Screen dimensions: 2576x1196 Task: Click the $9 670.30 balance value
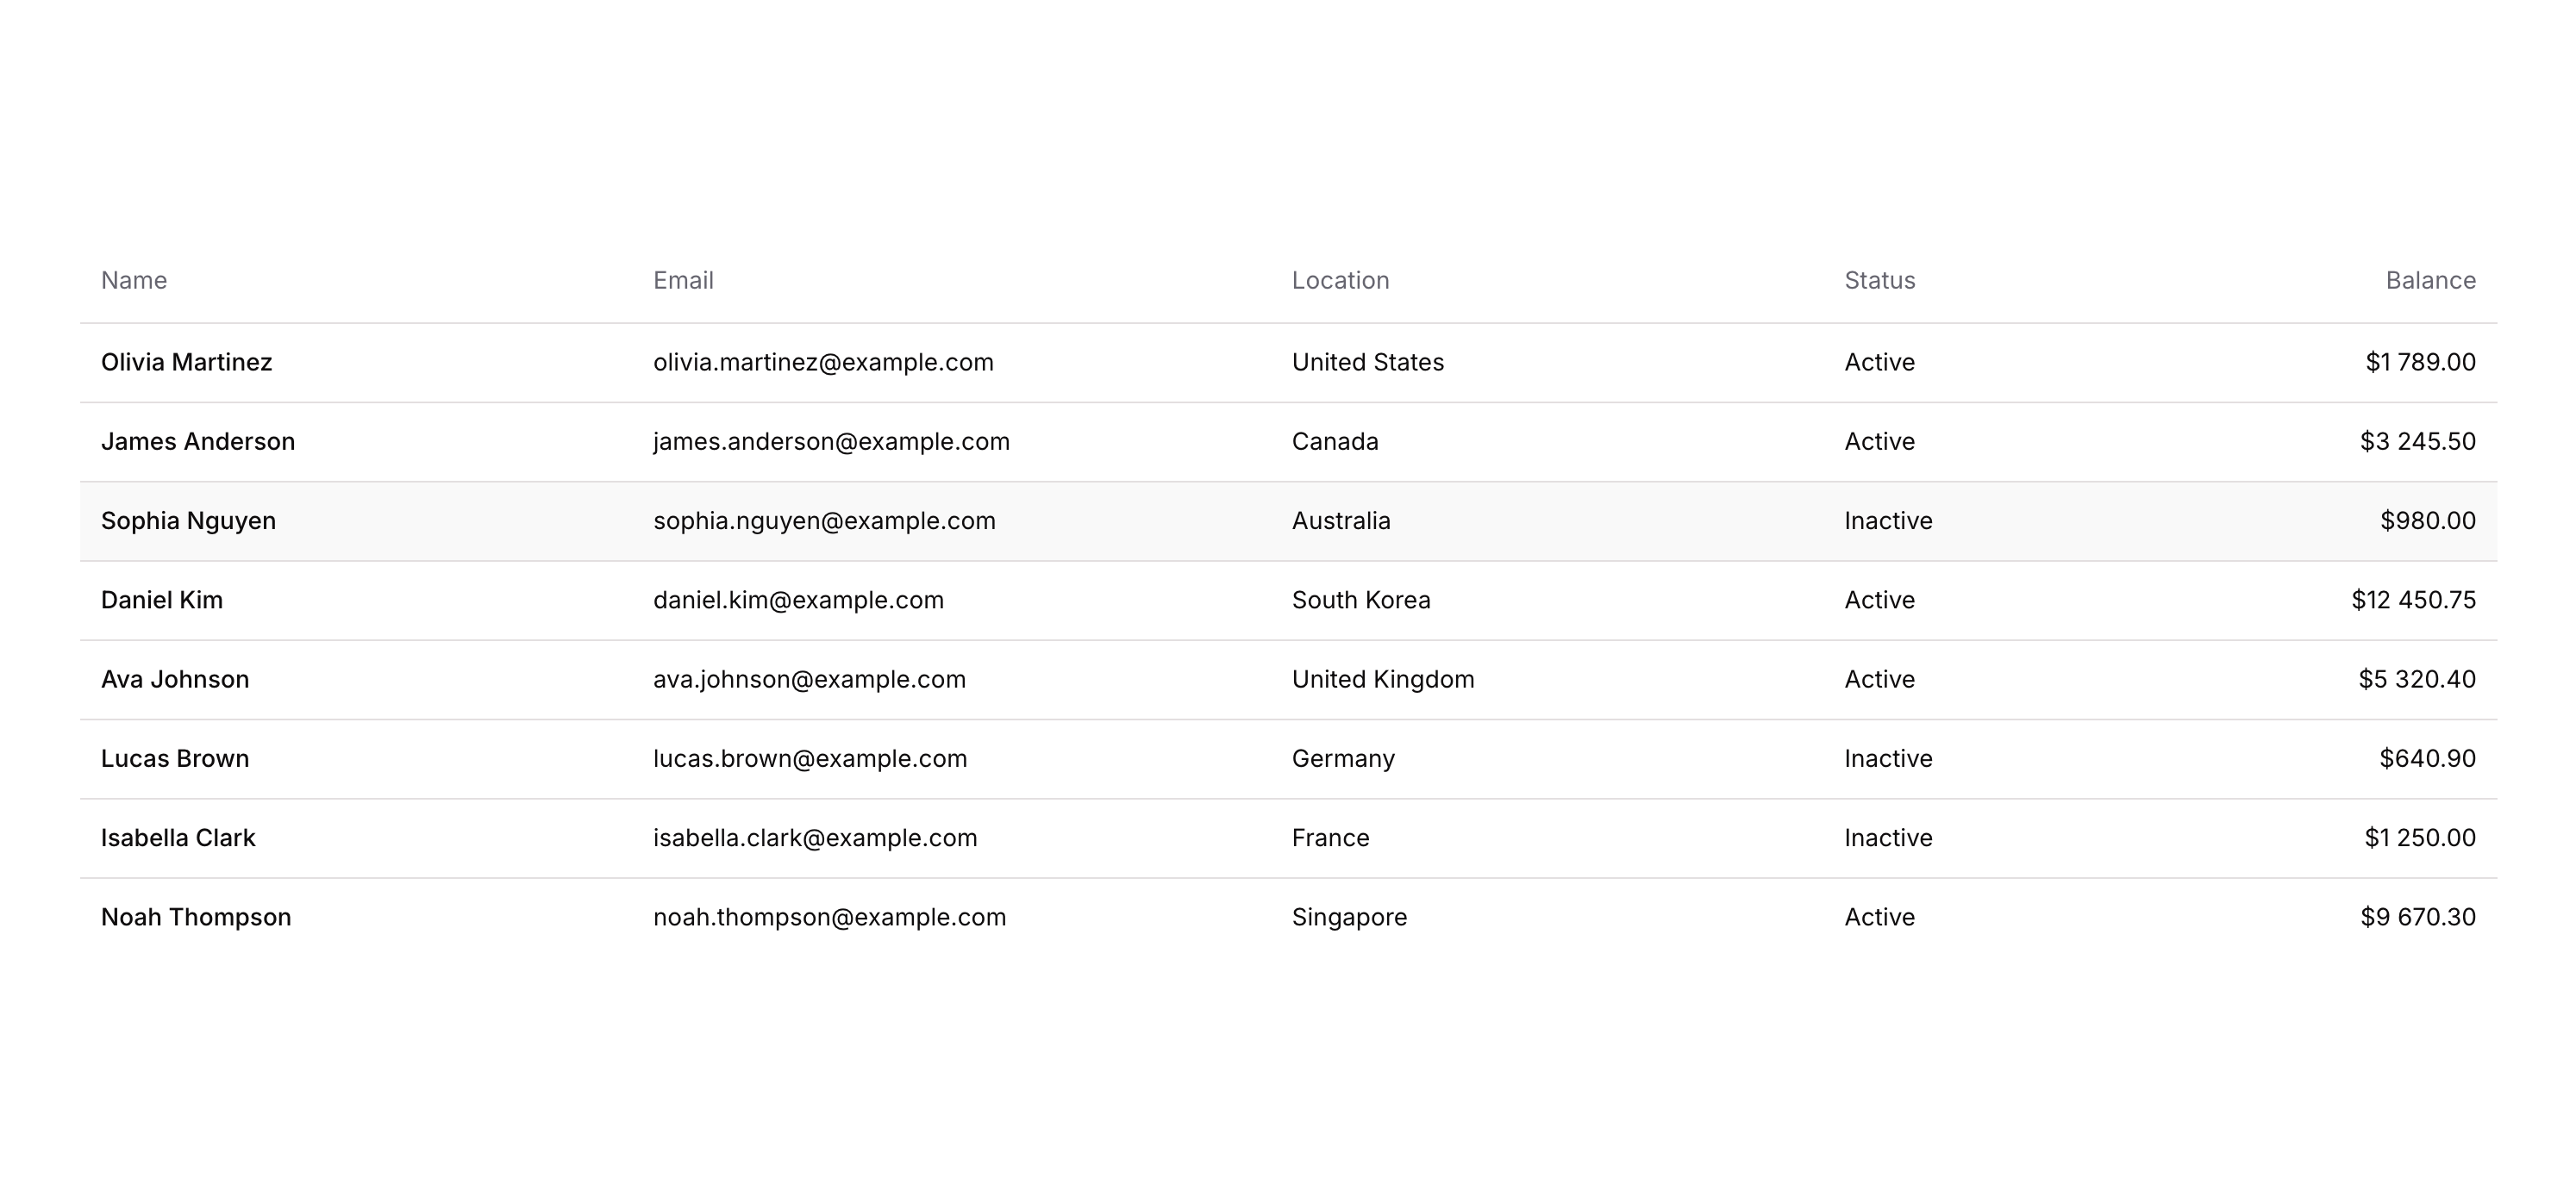click(x=2417, y=917)
